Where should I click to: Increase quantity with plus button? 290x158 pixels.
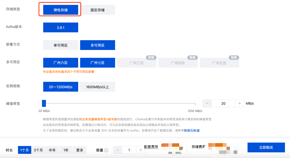pyautogui.click(x=140, y=150)
